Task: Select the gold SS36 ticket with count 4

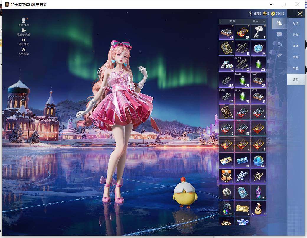Action: click(x=242, y=209)
